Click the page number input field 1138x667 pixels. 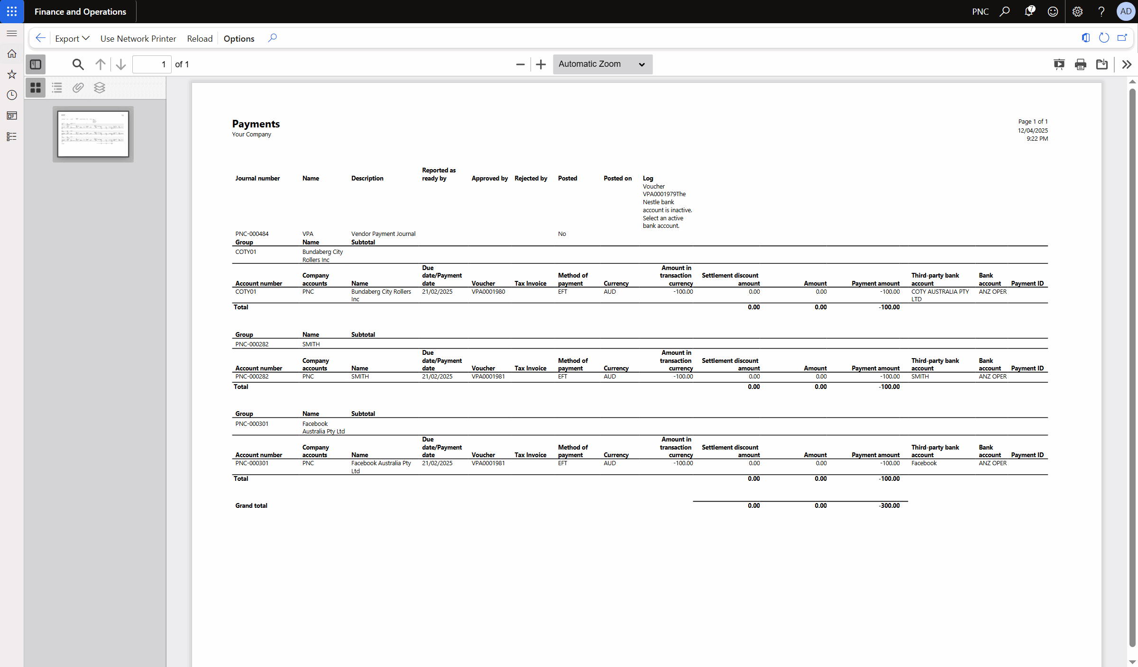[151, 64]
